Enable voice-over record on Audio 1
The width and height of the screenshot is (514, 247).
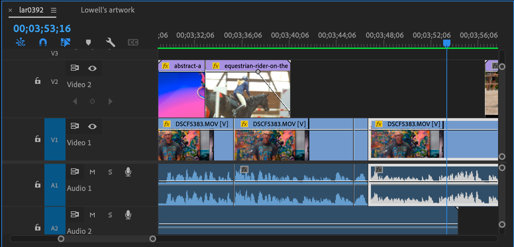(x=128, y=172)
